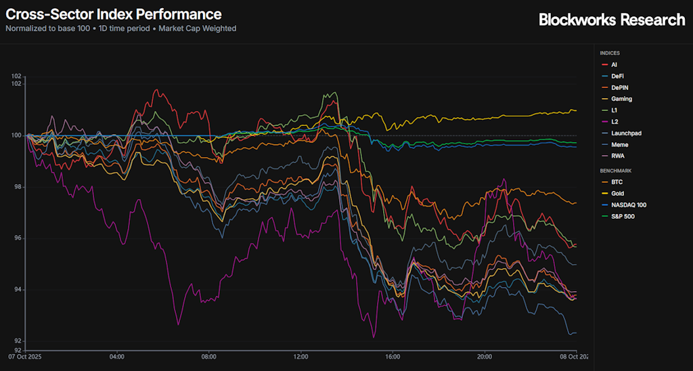Show or hide the Launchpad series
This screenshot has height=371, width=693.
tap(625, 133)
